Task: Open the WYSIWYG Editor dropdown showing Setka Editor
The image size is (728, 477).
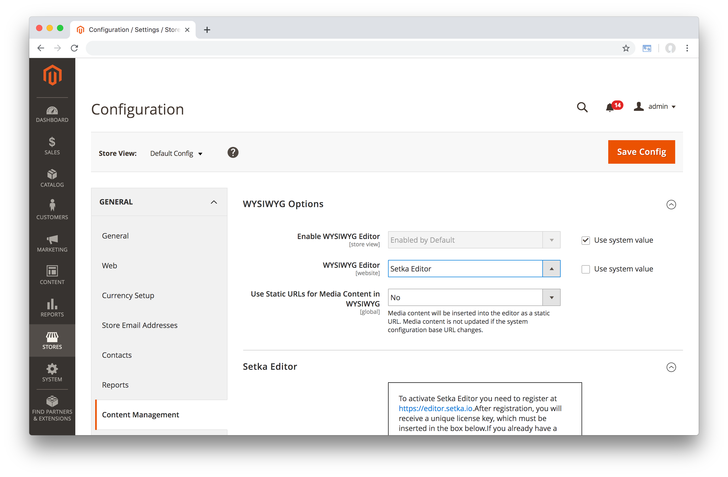Action: pyautogui.click(x=474, y=269)
